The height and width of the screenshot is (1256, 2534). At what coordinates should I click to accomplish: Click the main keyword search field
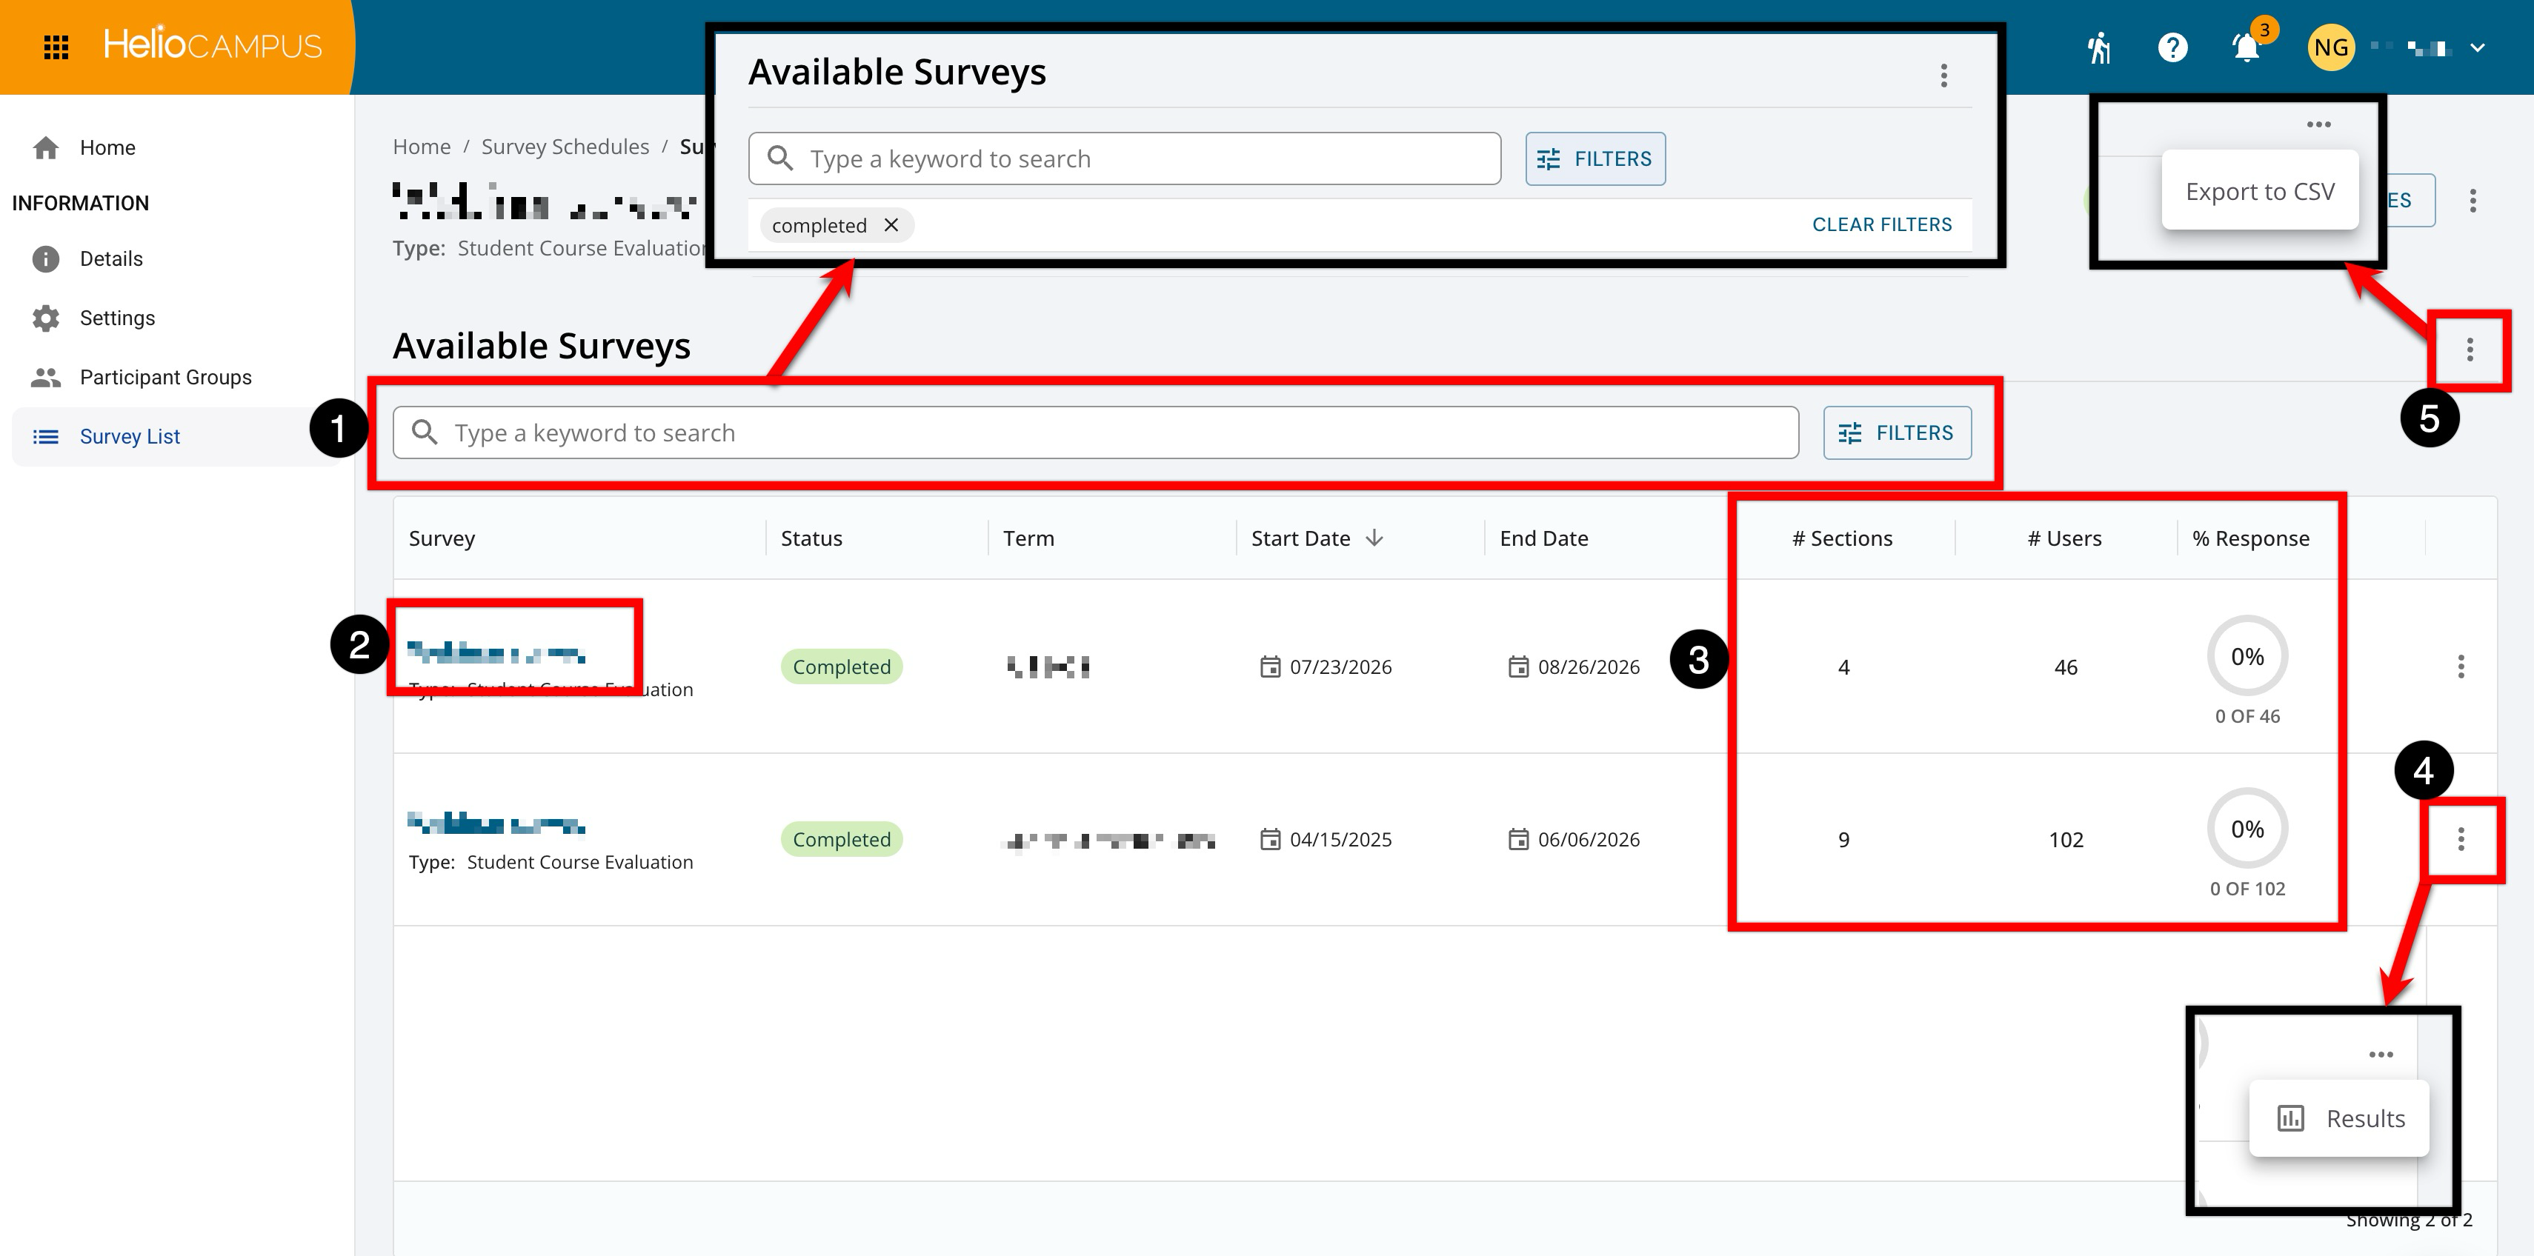click(x=1095, y=432)
